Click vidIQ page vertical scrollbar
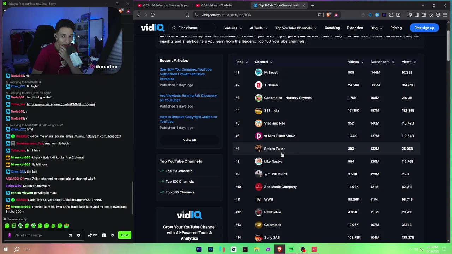This screenshot has width=452, height=254. click(449, 46)
